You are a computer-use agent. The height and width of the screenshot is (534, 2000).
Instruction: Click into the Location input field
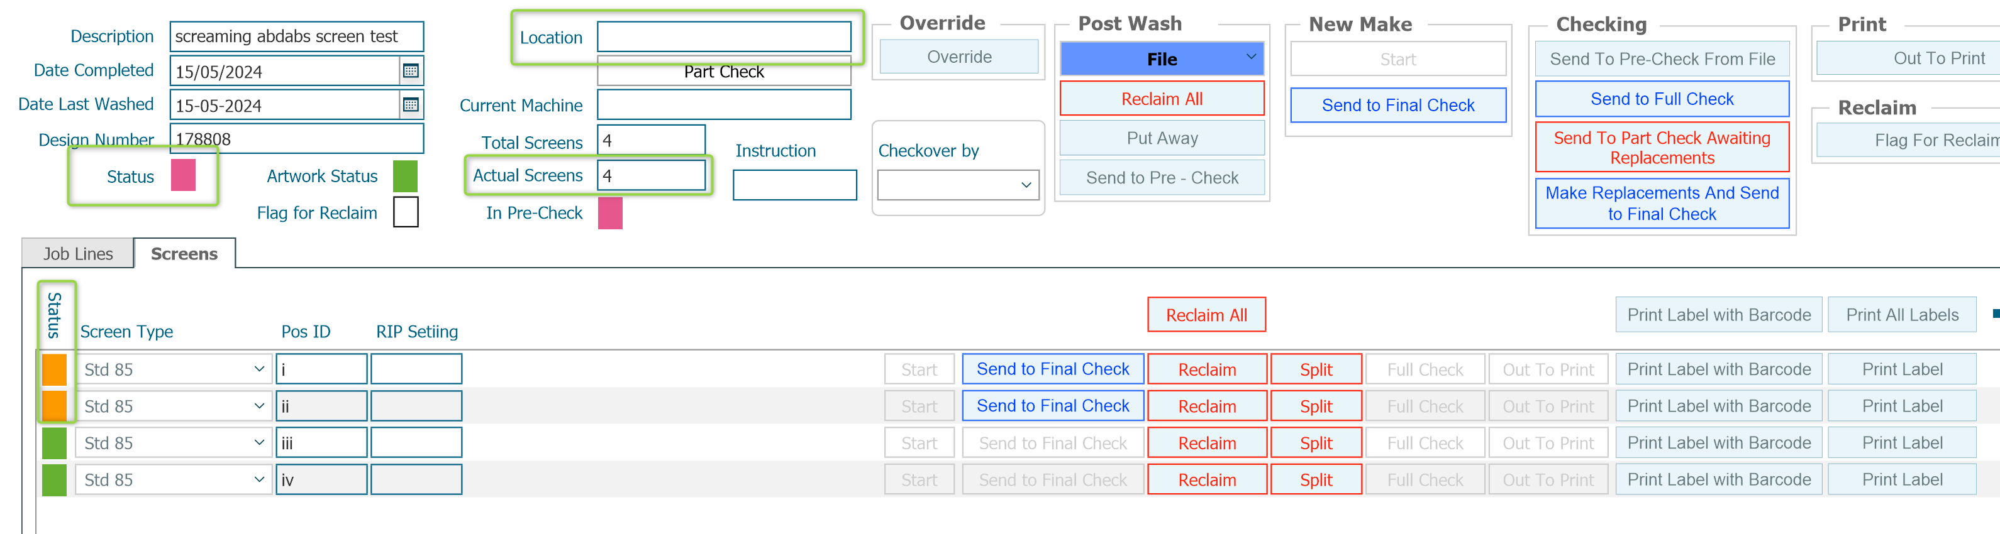click(x=724, y=37)
